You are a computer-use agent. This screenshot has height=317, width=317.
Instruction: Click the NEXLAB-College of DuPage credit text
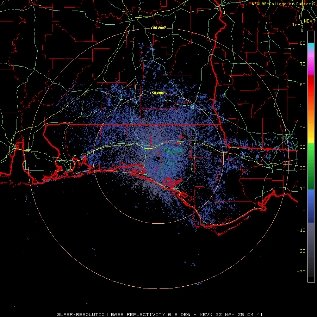[284, 4]
